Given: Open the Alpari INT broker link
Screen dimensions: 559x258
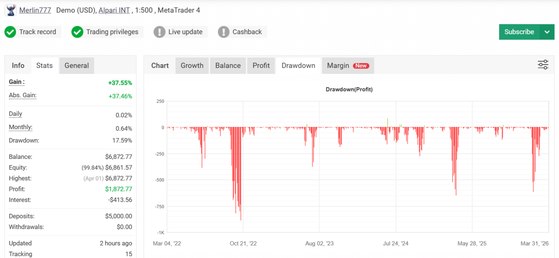Looking at the screenshot, I should point(114,10).
